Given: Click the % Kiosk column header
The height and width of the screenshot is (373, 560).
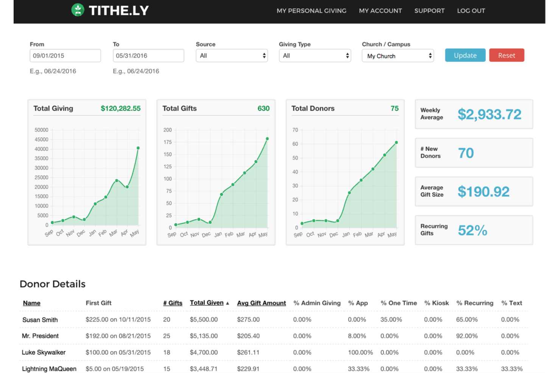Looking at the screenshot, I should [437, 303].
